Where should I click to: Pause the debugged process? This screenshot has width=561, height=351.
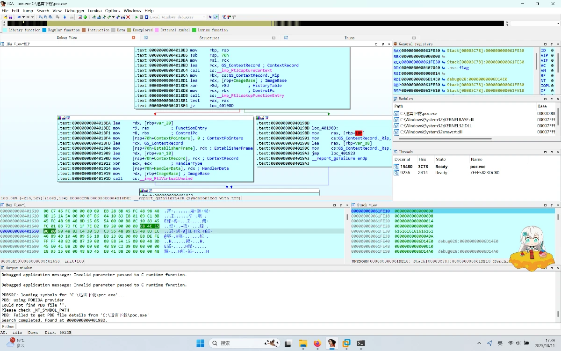pos(142,17)
